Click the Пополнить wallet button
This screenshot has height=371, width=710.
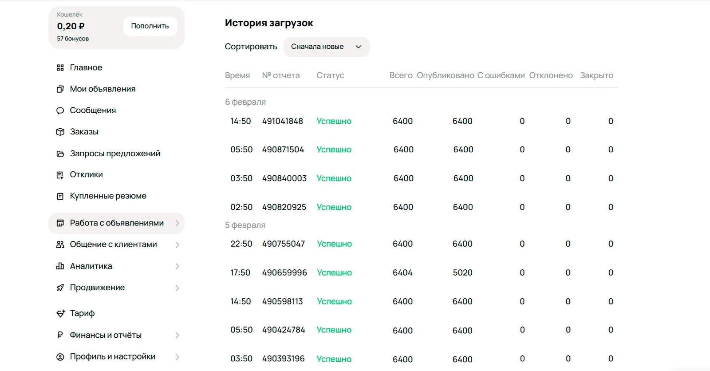point(150,26)
